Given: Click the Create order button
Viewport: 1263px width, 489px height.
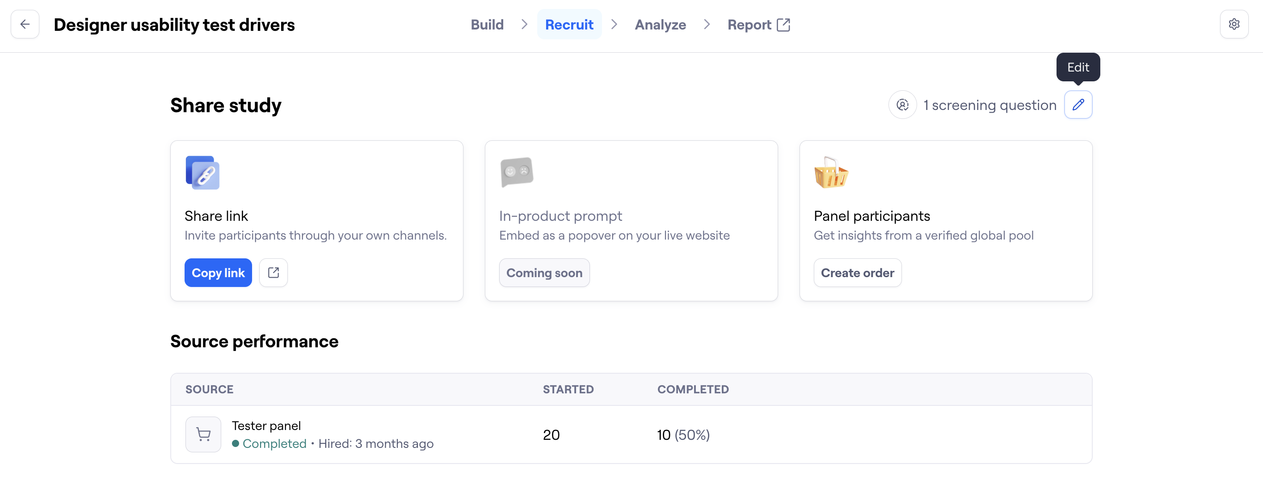Looking at the screenshot, I should click(857, 273).
